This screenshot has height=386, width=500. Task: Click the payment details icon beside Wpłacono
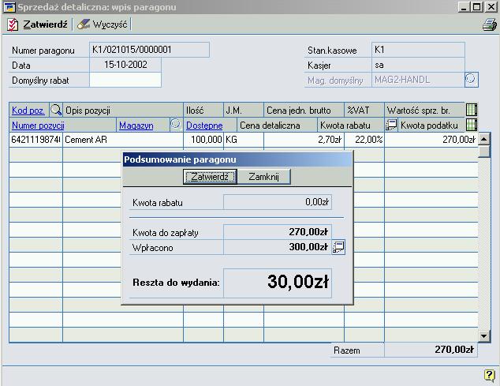tap(338, 247)
